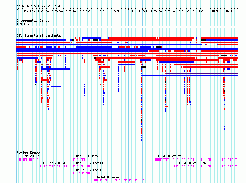Select the 132750k ruler mark
The width and height of the screenshot is (246, 183).
[128, 11]
